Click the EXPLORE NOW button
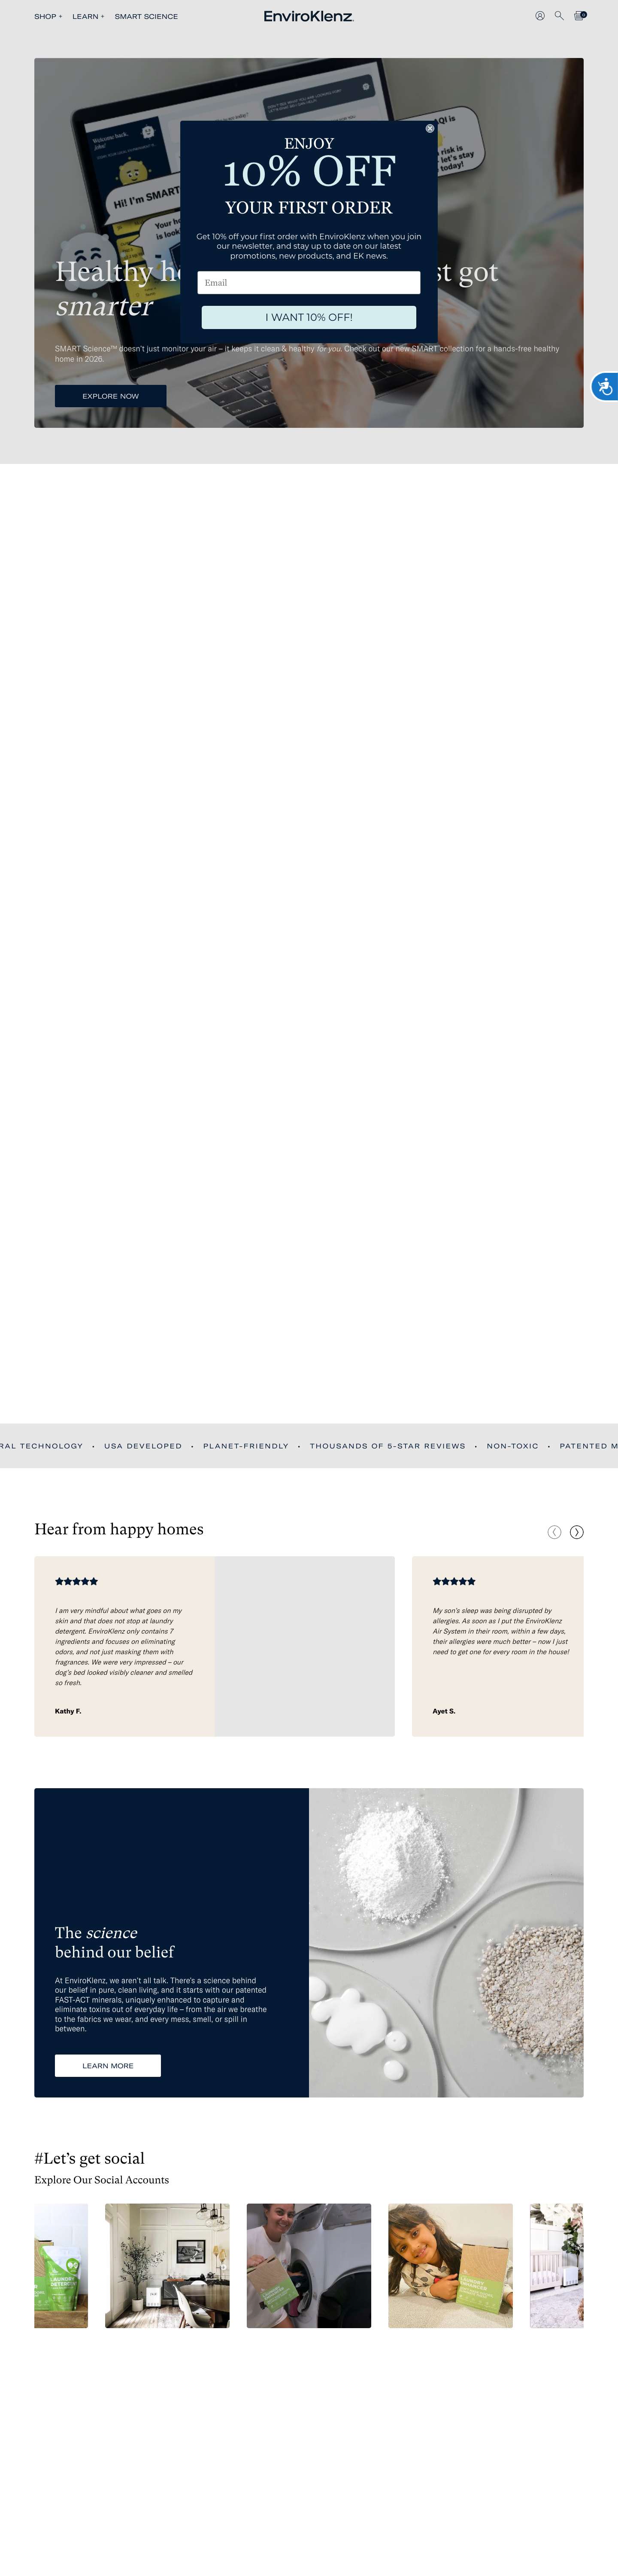618x2576 pixels. (111, 396)
